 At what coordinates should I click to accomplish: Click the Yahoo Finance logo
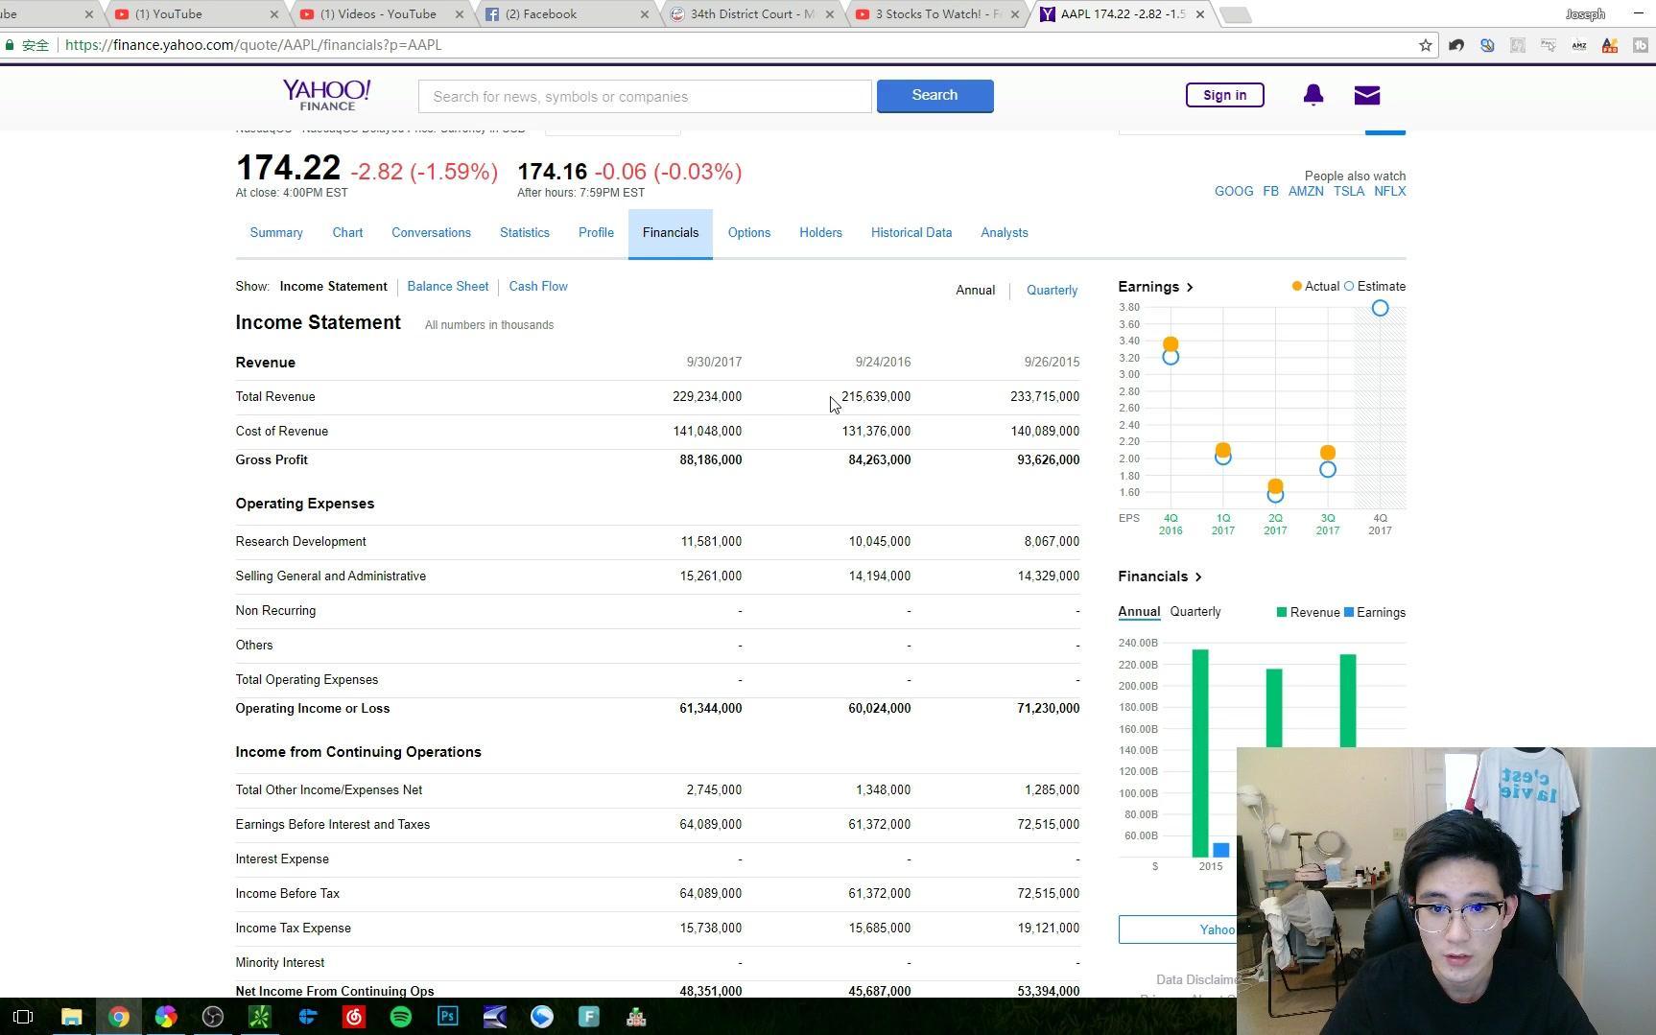(326, 95)
